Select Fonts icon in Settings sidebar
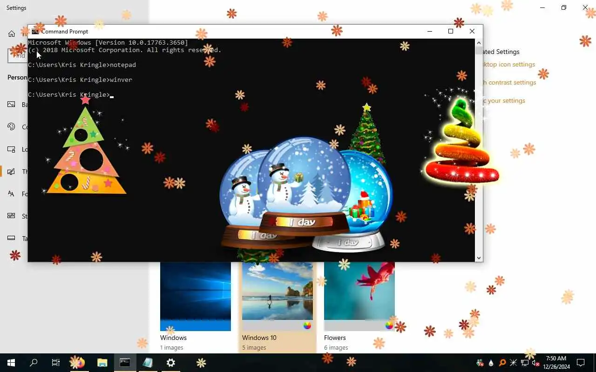 (x=12, y=194)
